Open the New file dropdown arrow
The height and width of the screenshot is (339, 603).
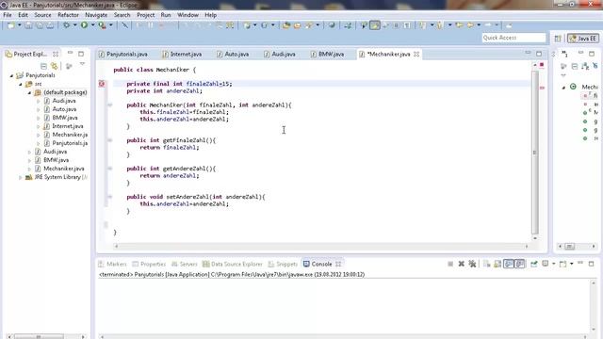pyautogui.click(x=19, y=25)
